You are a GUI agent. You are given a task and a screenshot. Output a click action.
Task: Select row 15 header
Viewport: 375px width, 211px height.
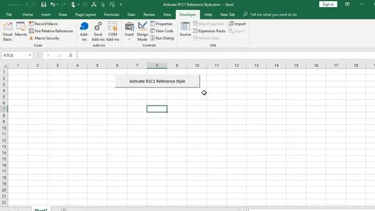click(4, 159)
